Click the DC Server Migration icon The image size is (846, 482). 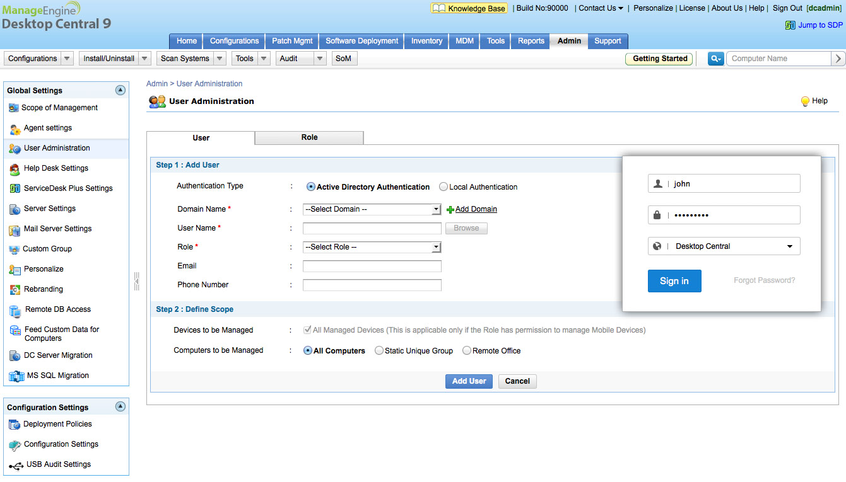tap(15, 356)
